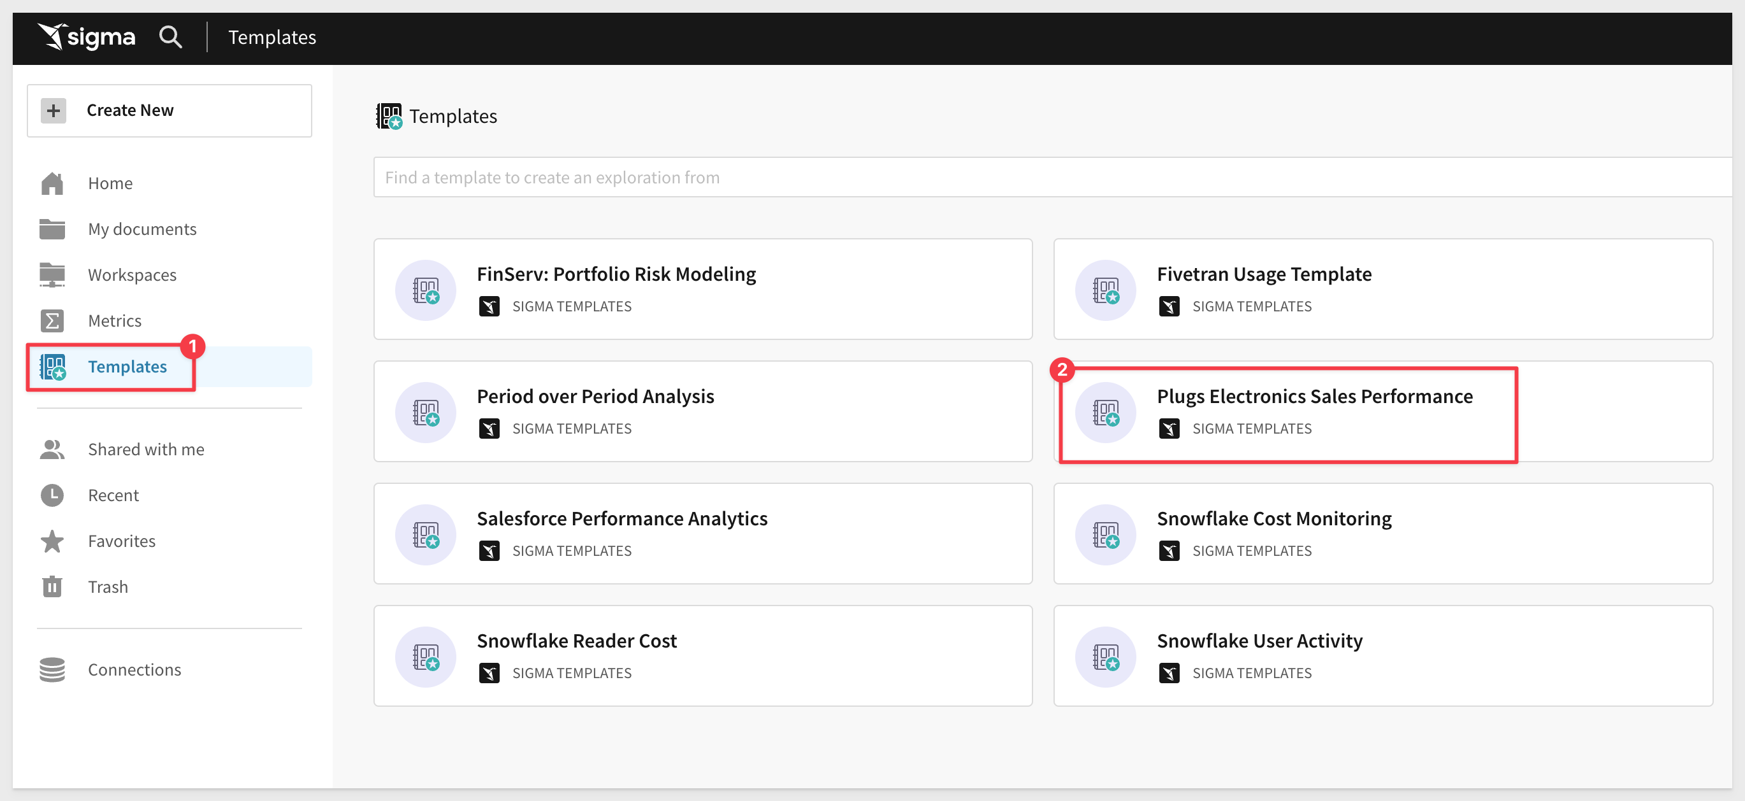This screenshot has height=801, width=1745.
Task: Open Snowflake Cost Monitoring title
Action: pos(1274,519)
